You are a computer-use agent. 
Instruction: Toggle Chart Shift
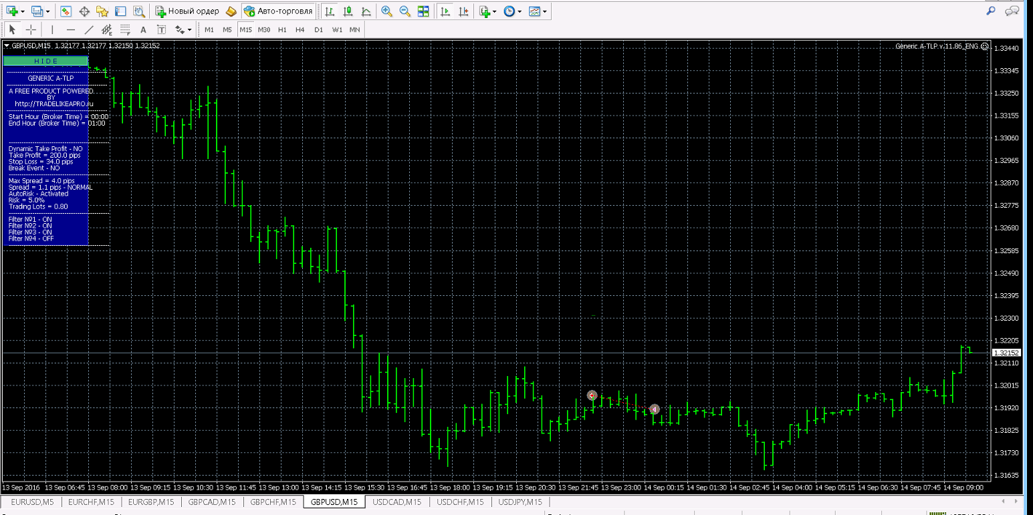click(x=463, y=11)
